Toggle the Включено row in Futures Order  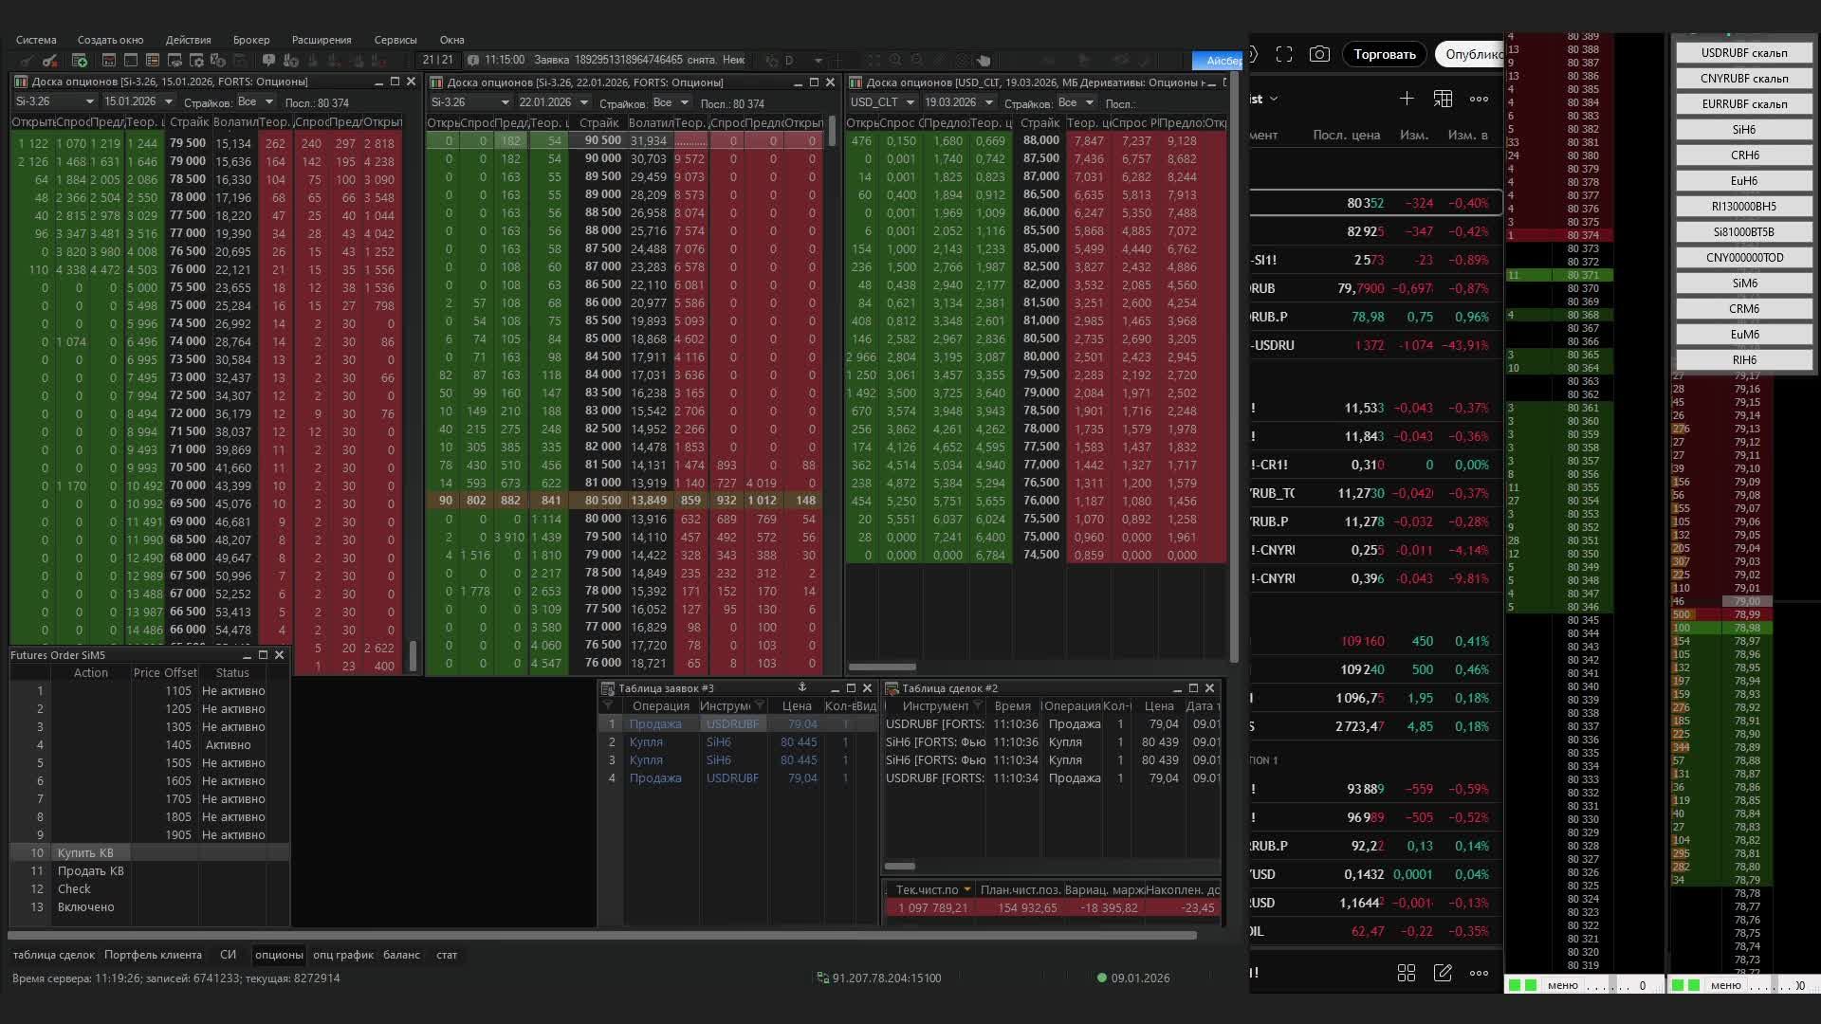click(x=85, y=907)
